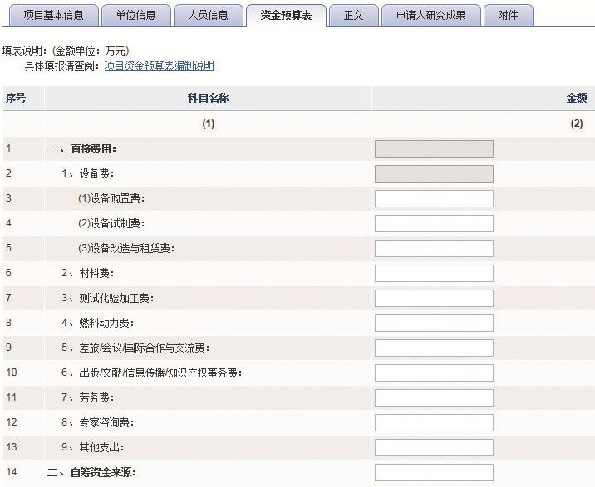Open the 正文 tab
Screen dimensions: 595x487
pos(354,15)
